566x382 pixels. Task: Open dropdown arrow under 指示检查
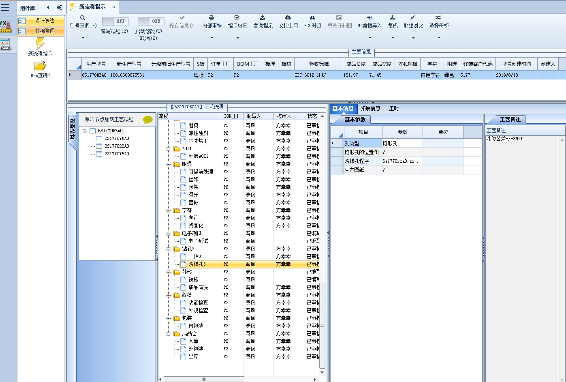tap(237, 38)
